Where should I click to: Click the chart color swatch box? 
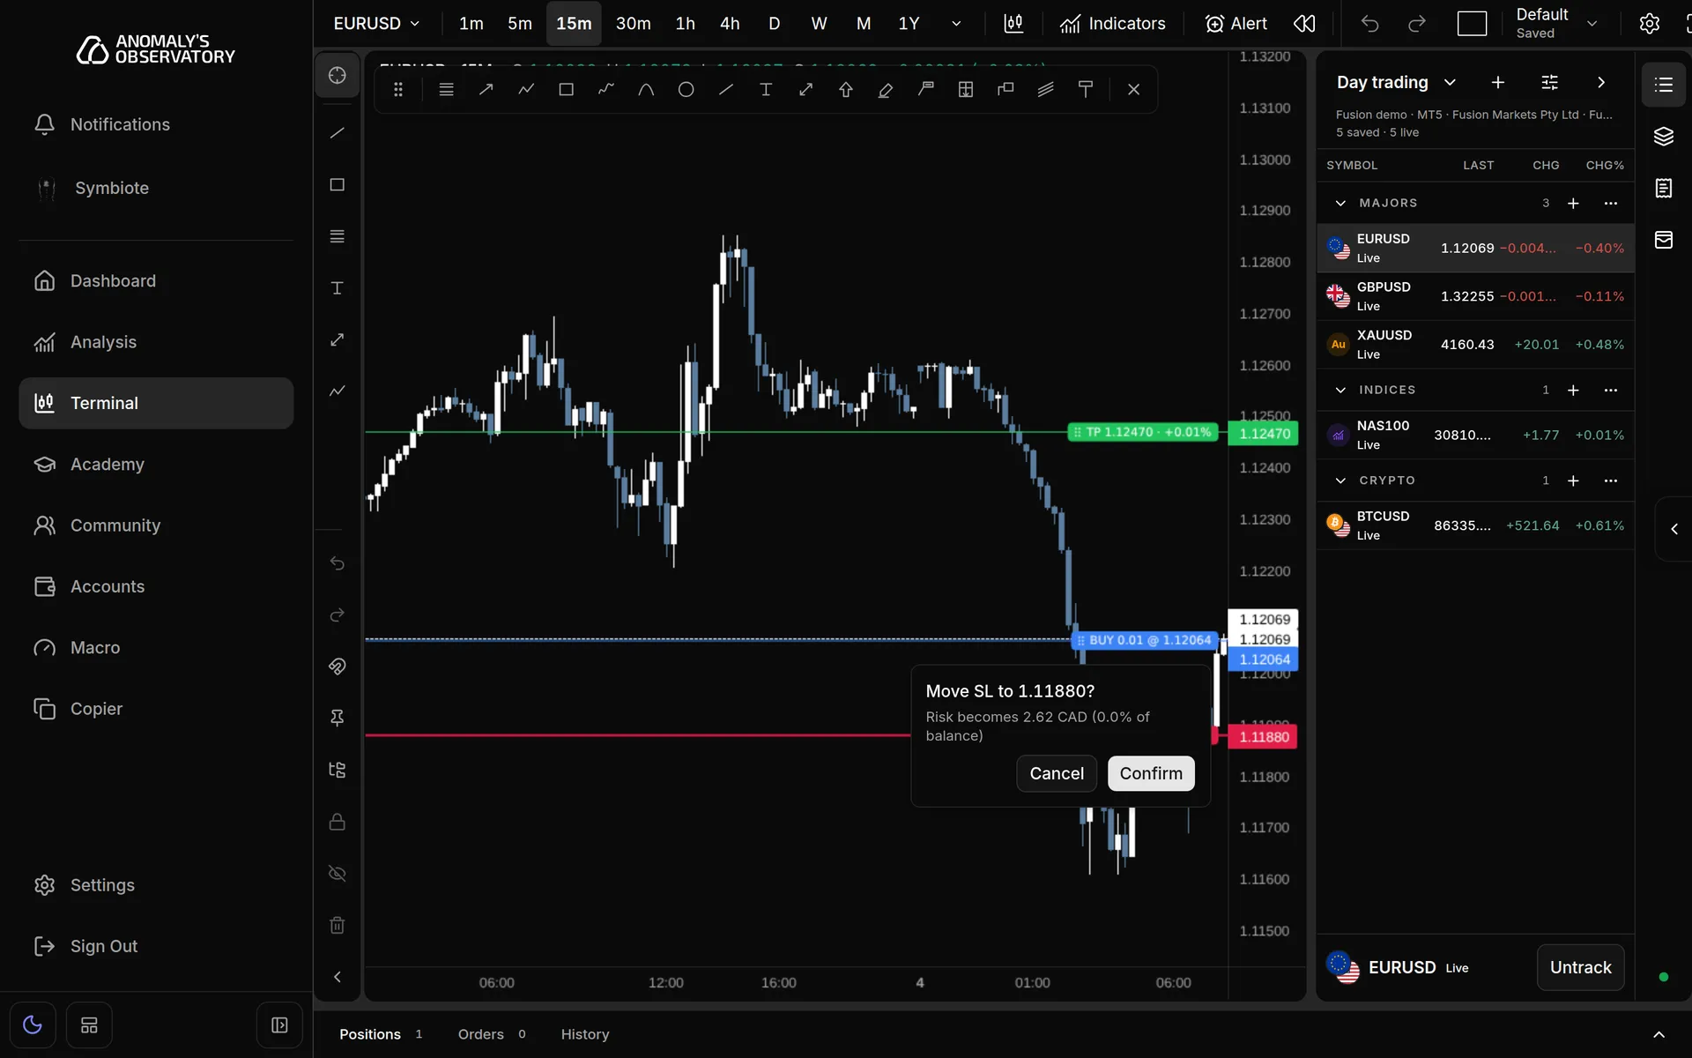click(1472, 24)
